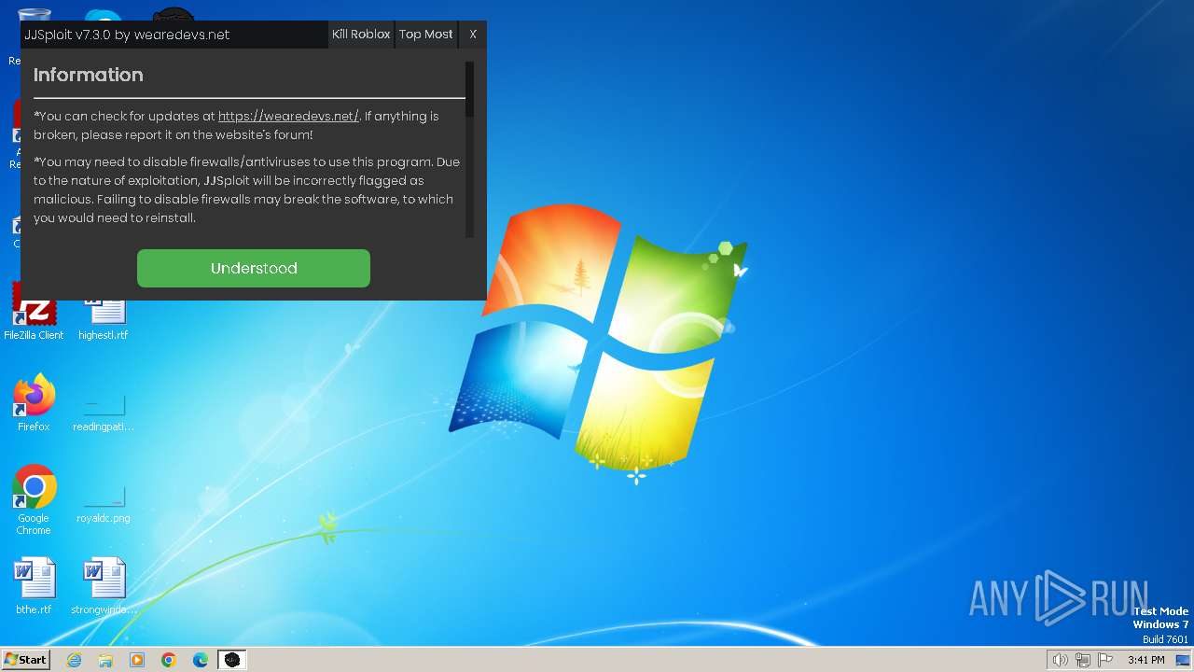Open the Action Center flag icon
1194x672 pixels.
pos(1105,660)
